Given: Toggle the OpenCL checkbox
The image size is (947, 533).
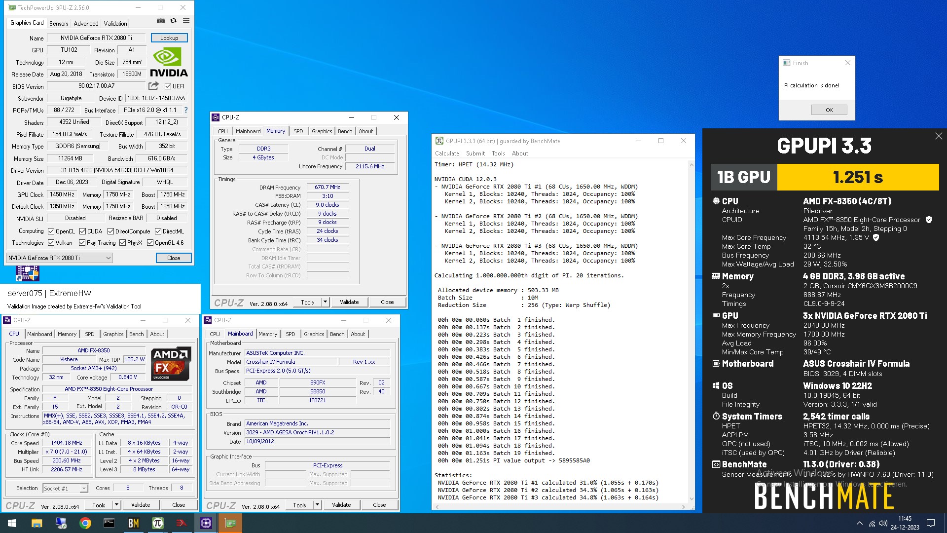Looking at the screenshot, I should (51, 231).
